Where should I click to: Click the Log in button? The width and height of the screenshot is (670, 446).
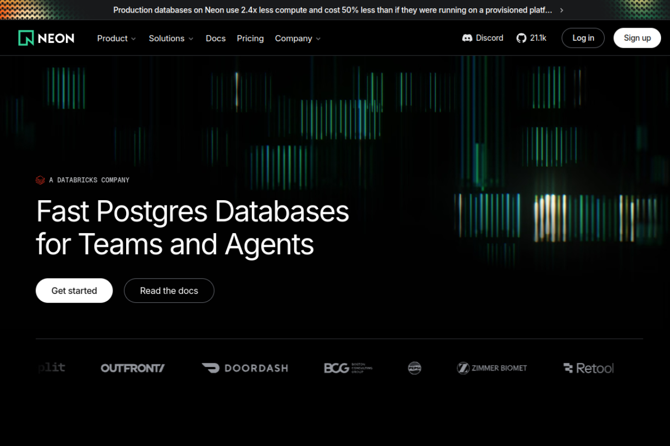pyautogui.click(x=583, y=38)
